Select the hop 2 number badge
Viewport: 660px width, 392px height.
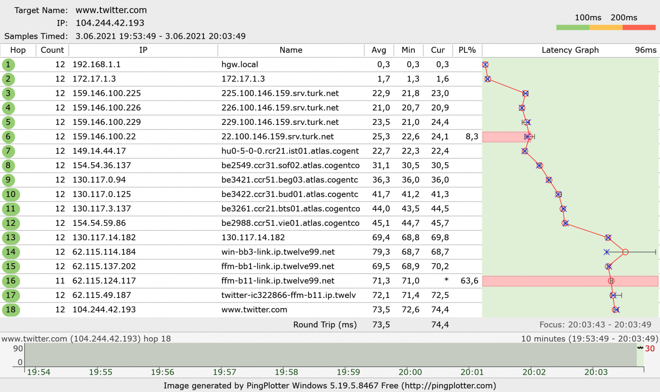tap(8, 79)
